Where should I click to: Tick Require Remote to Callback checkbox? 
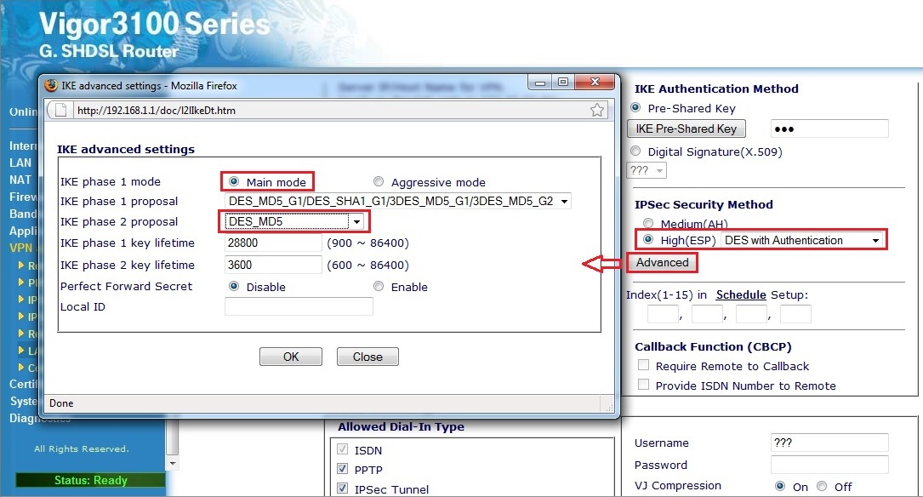coord(643,365)
